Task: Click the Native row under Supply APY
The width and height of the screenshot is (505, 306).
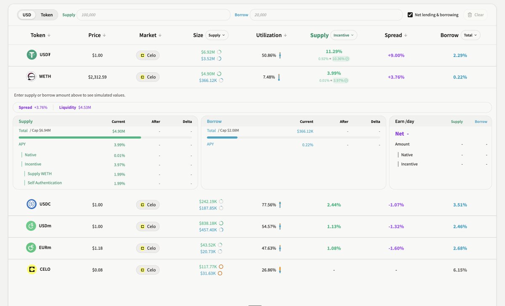Action: click(x=105, y=155)
